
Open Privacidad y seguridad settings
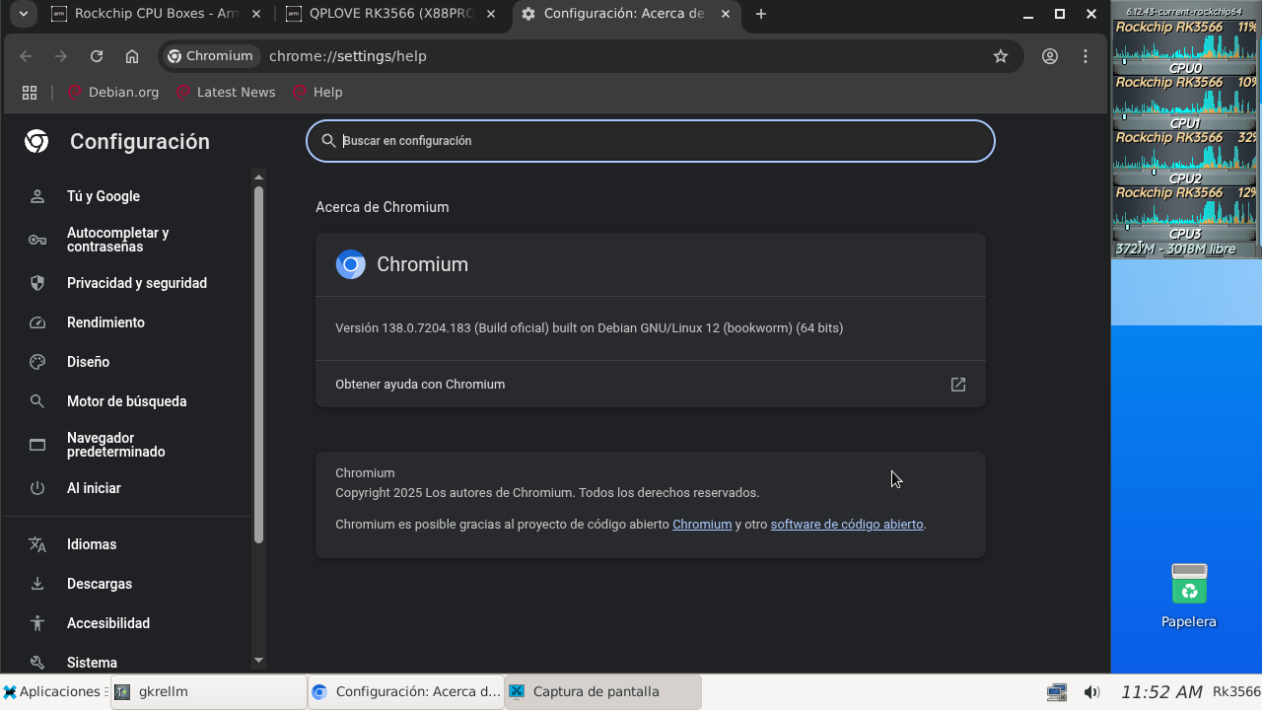pyautogui.click(x=127, y=283)
